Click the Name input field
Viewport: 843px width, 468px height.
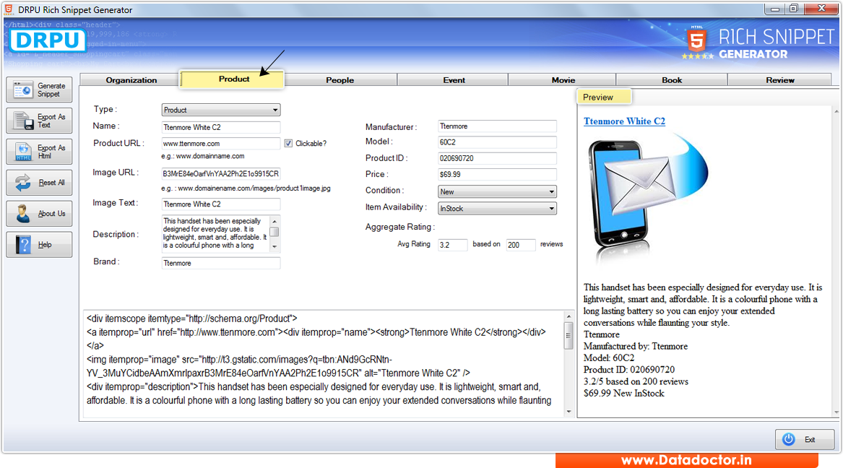(x=221, y=127)
